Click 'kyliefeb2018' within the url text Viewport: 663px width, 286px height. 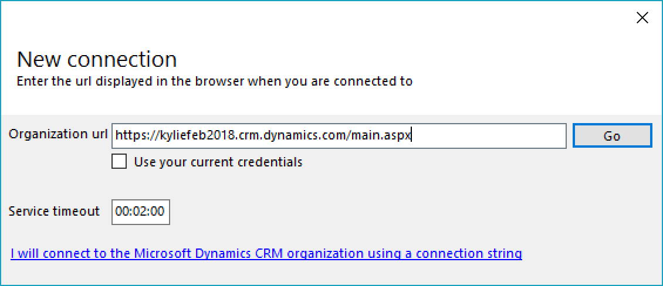click(188, 136)
